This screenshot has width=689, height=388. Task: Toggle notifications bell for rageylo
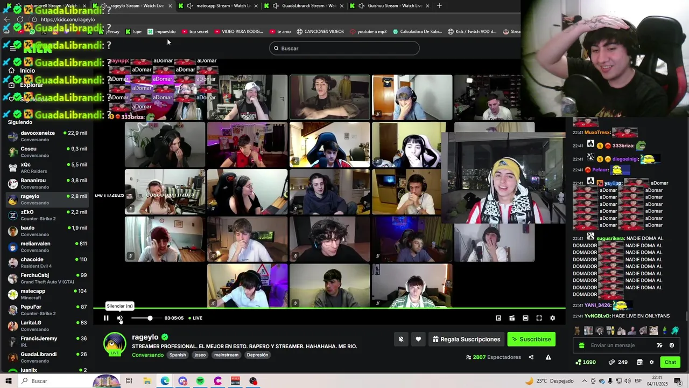coord(401,339)
